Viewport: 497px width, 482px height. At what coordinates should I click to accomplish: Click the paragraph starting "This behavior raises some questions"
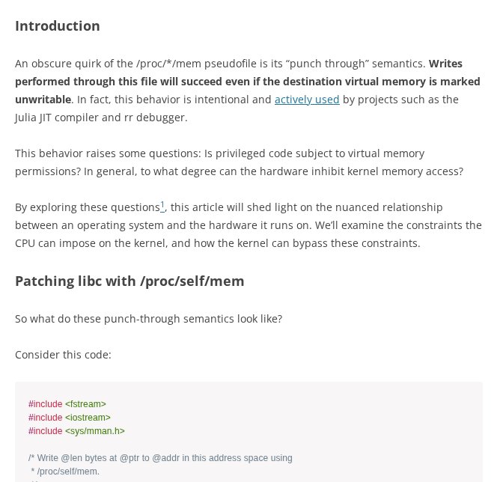pyautogui.click(x=219, y=153)
